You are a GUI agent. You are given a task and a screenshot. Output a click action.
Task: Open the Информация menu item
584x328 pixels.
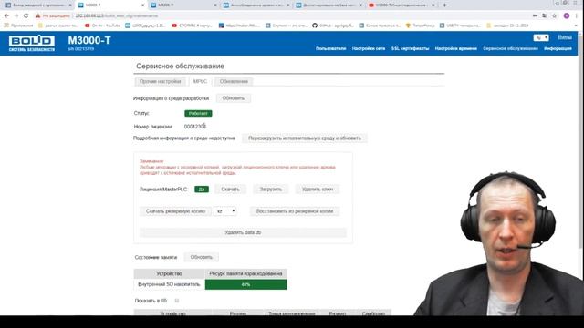point(558,48)
